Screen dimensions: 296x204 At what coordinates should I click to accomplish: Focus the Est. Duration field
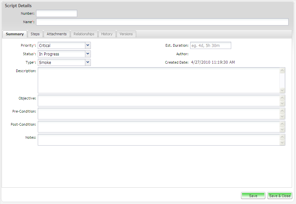(211, 45)
